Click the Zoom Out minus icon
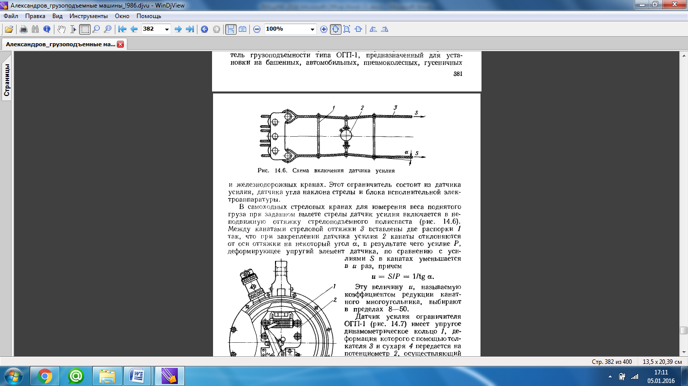Screen dimensions: 688x386 (257, 29)
